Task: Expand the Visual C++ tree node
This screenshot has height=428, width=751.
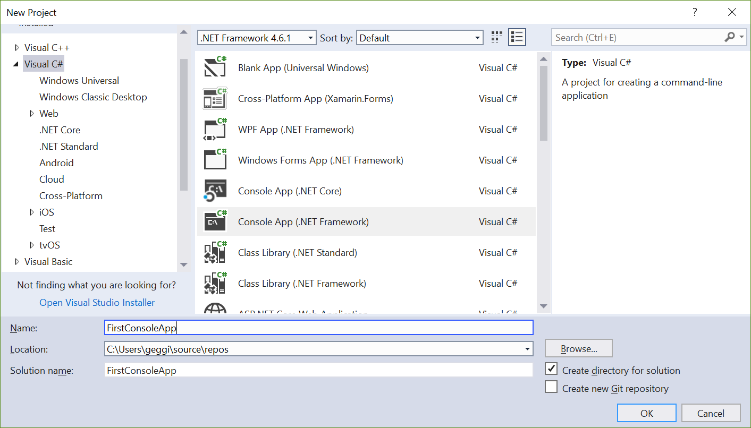Action: pyautogui.click(x=17, y=48)
